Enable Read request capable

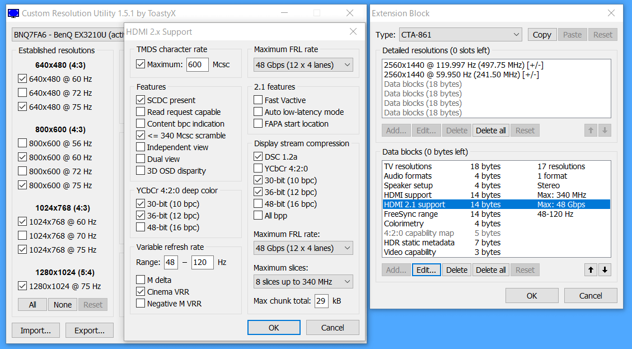141,112
